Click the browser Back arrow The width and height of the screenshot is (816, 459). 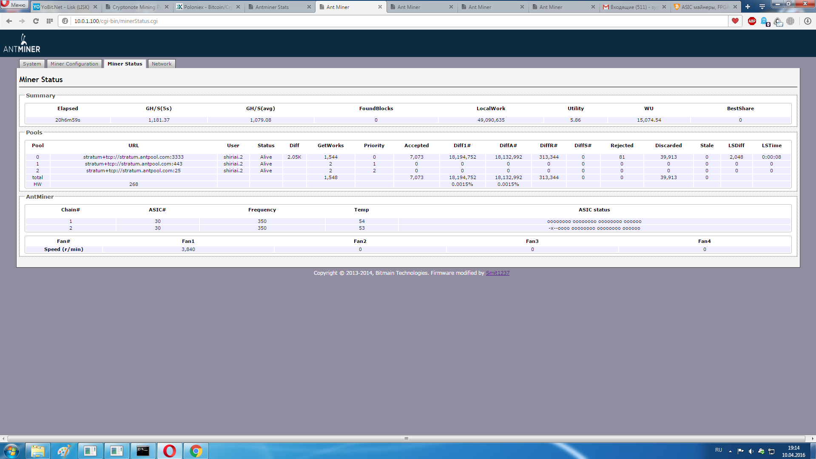9,21
